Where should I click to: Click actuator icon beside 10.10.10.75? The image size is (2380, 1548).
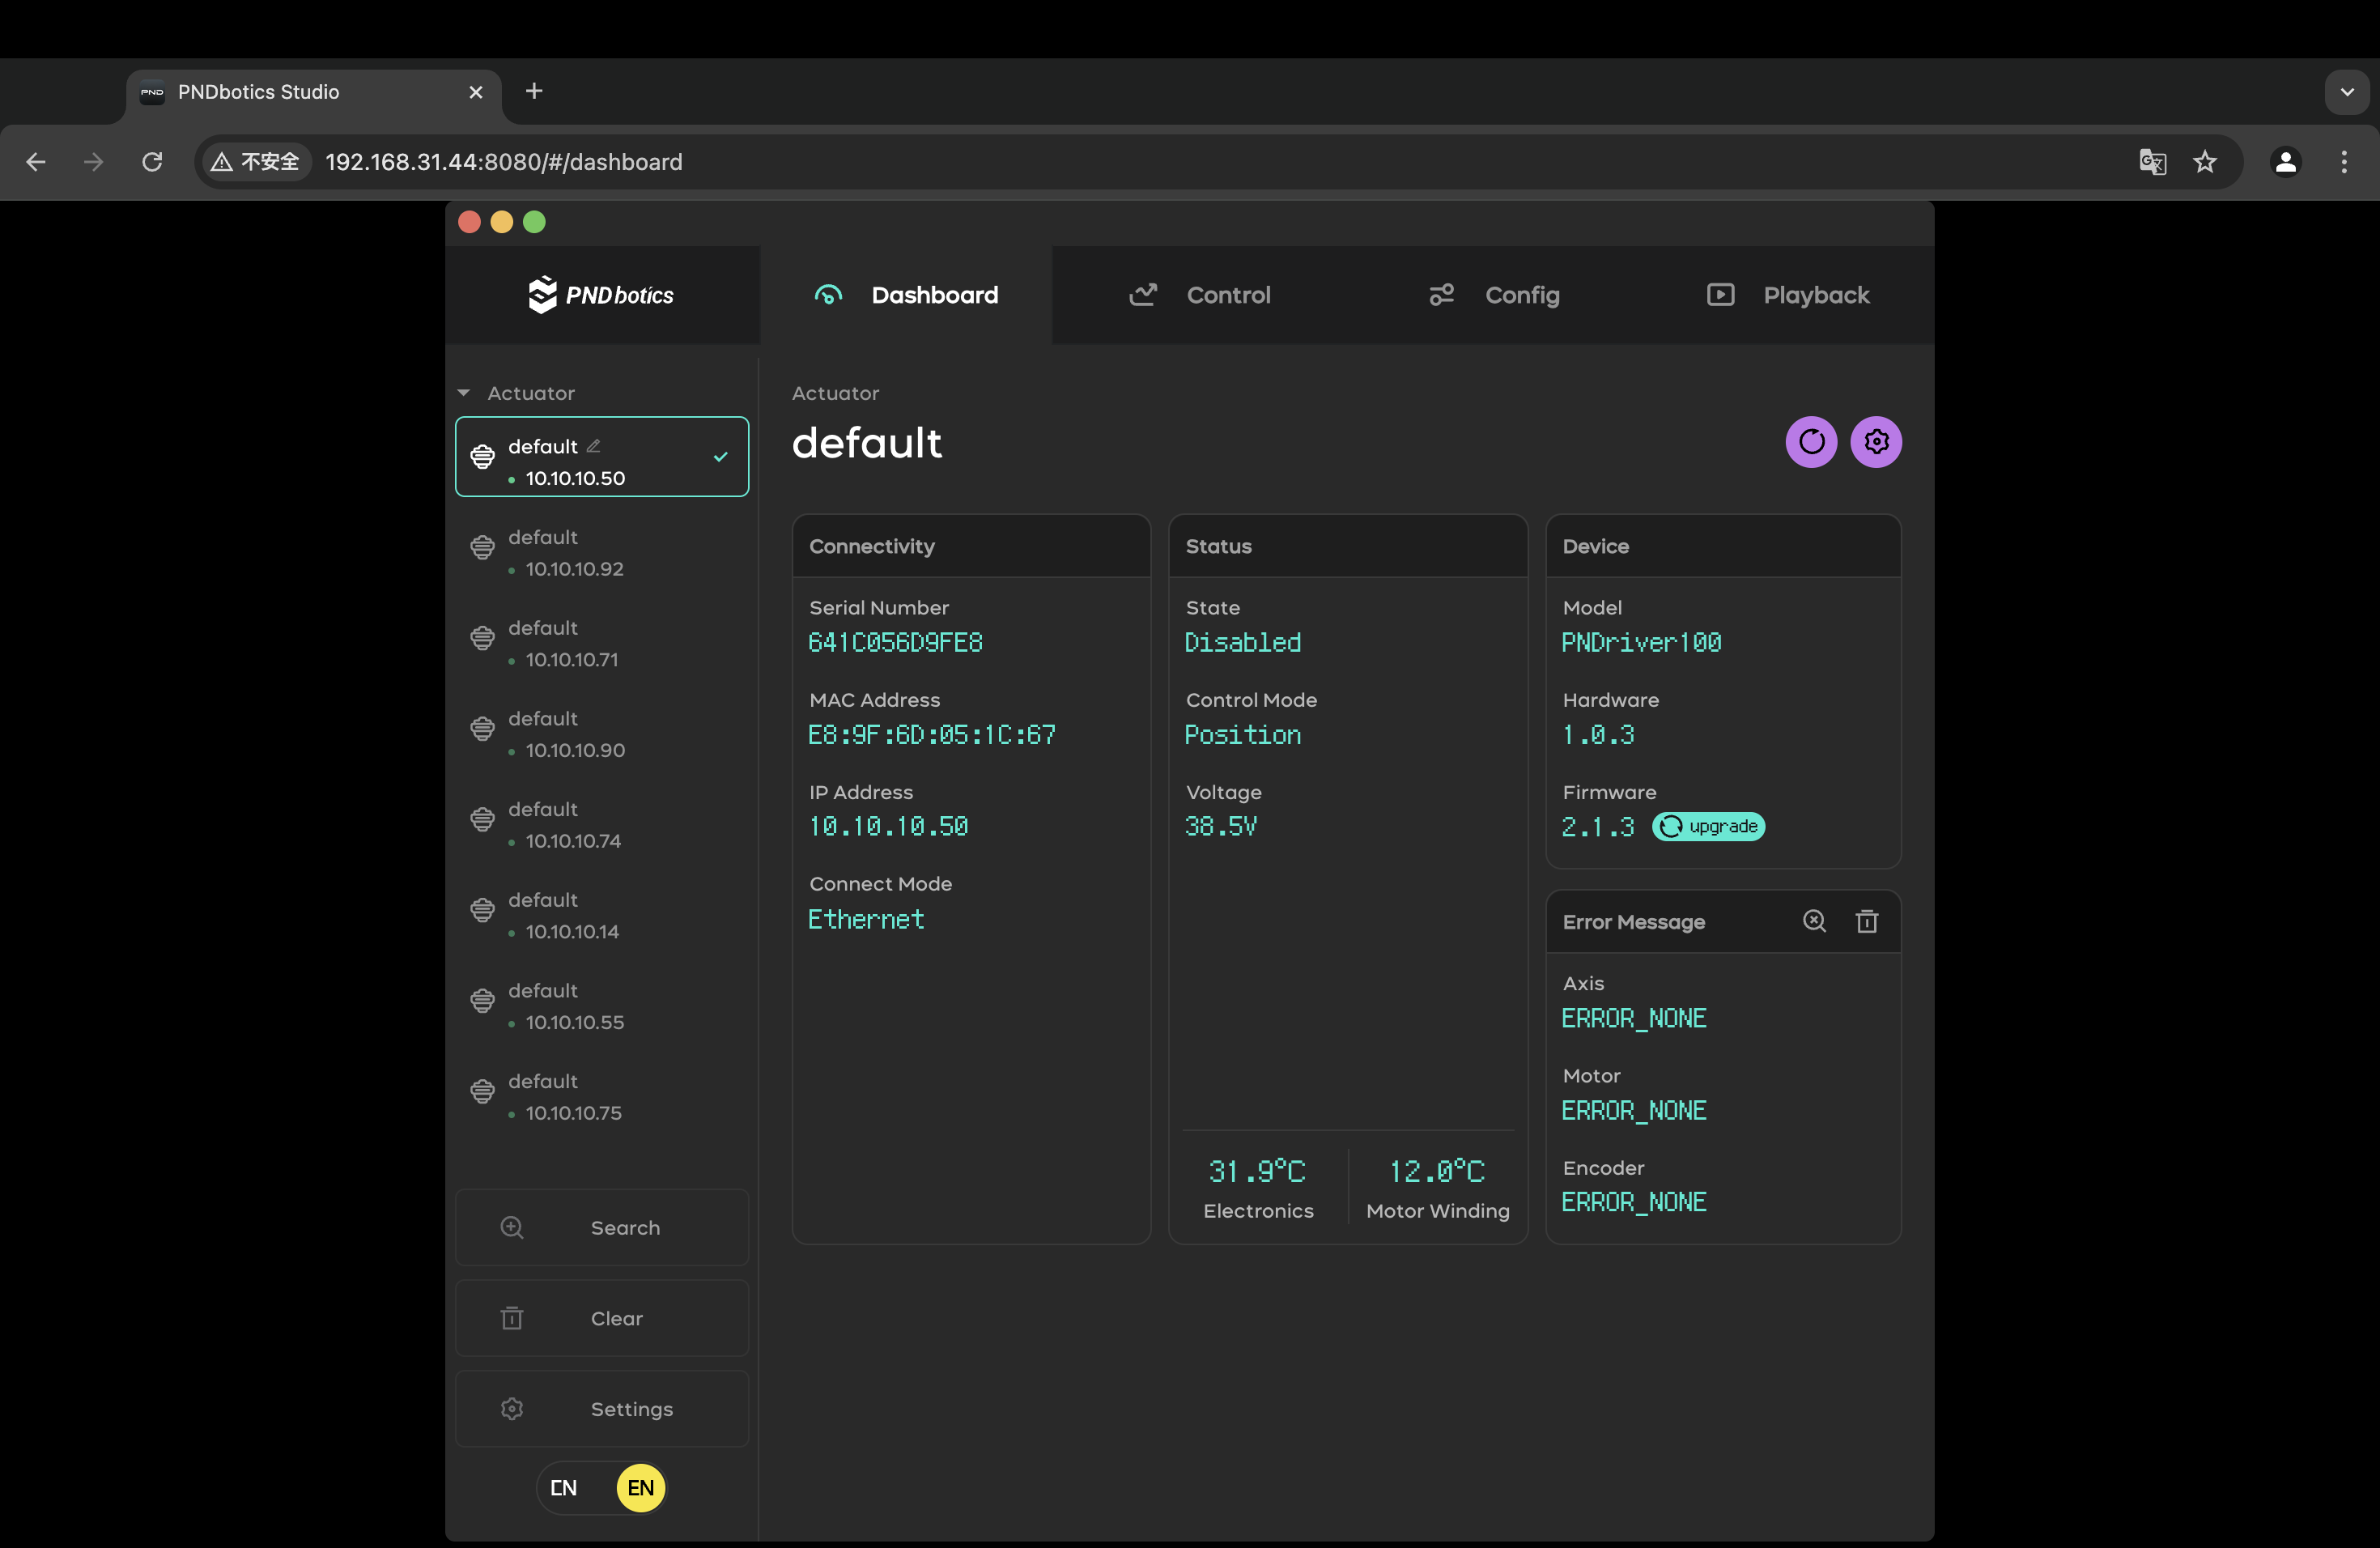coord(482,1091)
